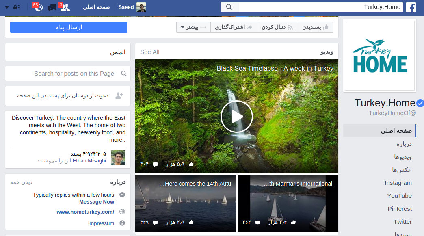Click the Black Sea Timelapse video title
The image size is (424, 236).
(275, 68)
